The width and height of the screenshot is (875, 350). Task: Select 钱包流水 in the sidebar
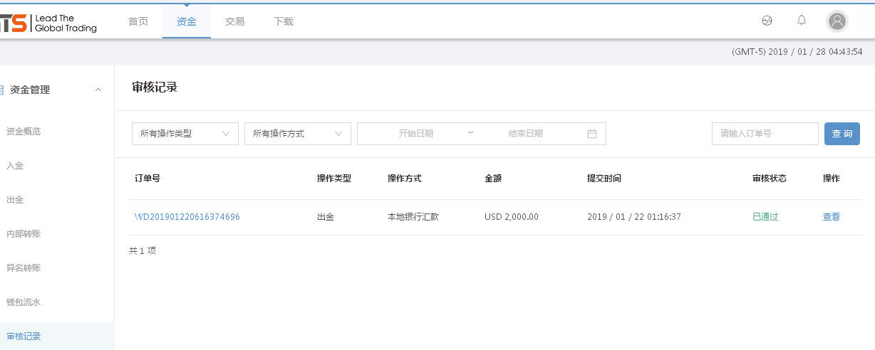[x=24, y=302]
